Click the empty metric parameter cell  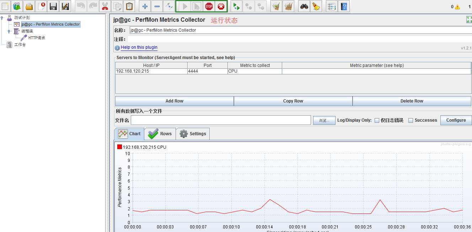coord(377,71)
